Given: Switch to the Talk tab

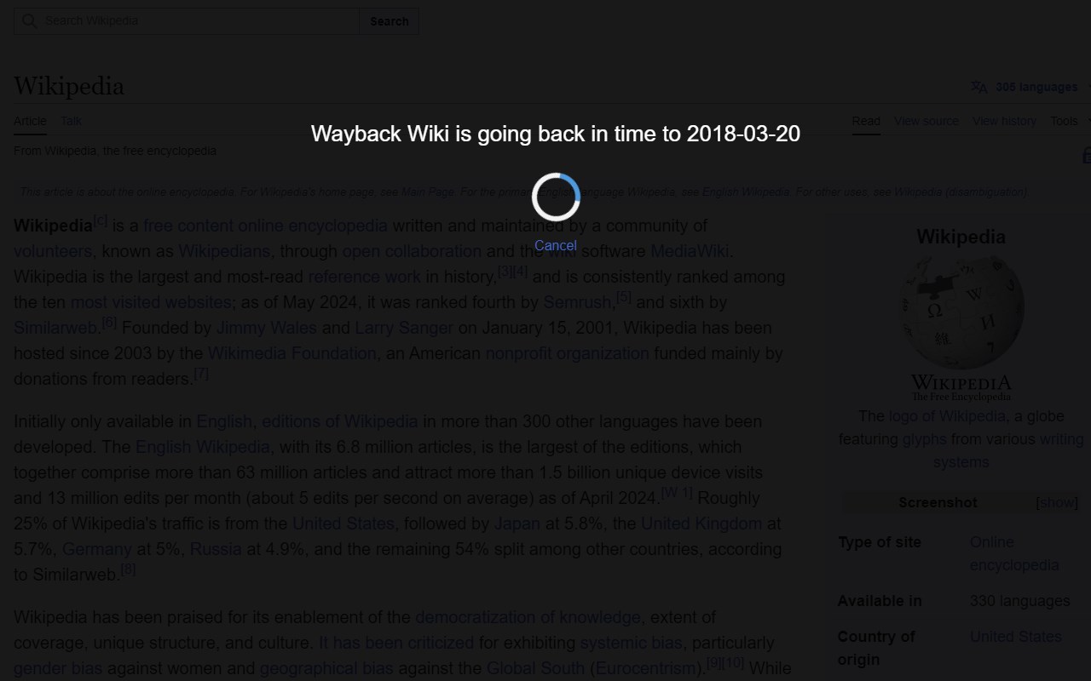Looking at the screenshot, I should (x=72, y=121).
